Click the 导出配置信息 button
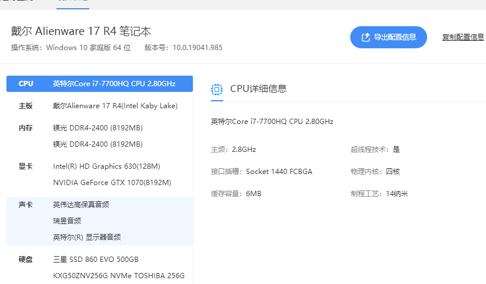 pyautogui.click(x=388, y=37)
